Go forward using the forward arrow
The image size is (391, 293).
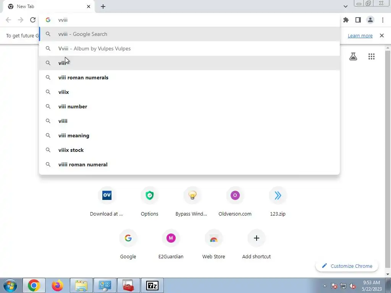(21, 20)
